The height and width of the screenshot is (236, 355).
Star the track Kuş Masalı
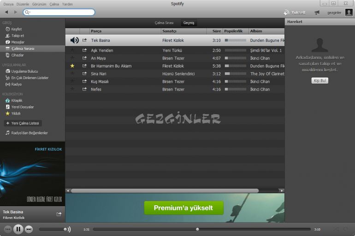[x=72, y=81]
